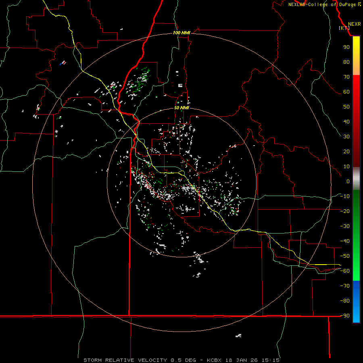The height and width of the screenshot is (363, 363).
Task: Click the NEXLAB-College of DuPage header text
Action: [x=322, y=4]
